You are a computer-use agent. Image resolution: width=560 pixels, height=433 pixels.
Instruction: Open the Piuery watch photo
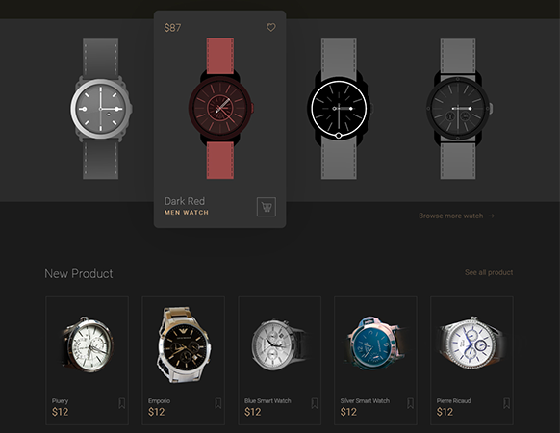point(88,344)
